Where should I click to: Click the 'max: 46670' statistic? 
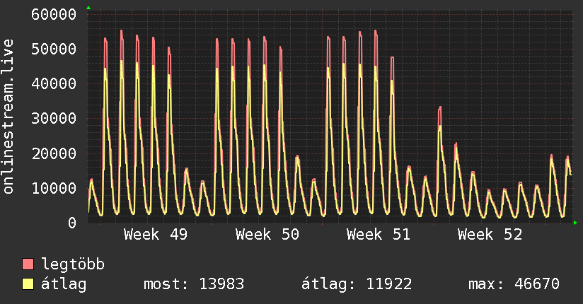[x=514, y=284]
